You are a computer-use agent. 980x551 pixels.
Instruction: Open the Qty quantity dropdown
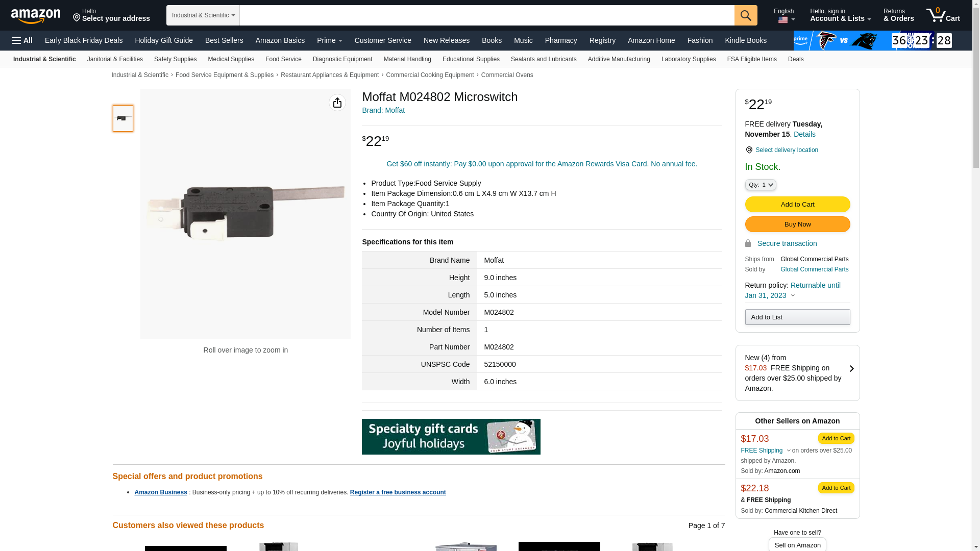pos(760,185)
